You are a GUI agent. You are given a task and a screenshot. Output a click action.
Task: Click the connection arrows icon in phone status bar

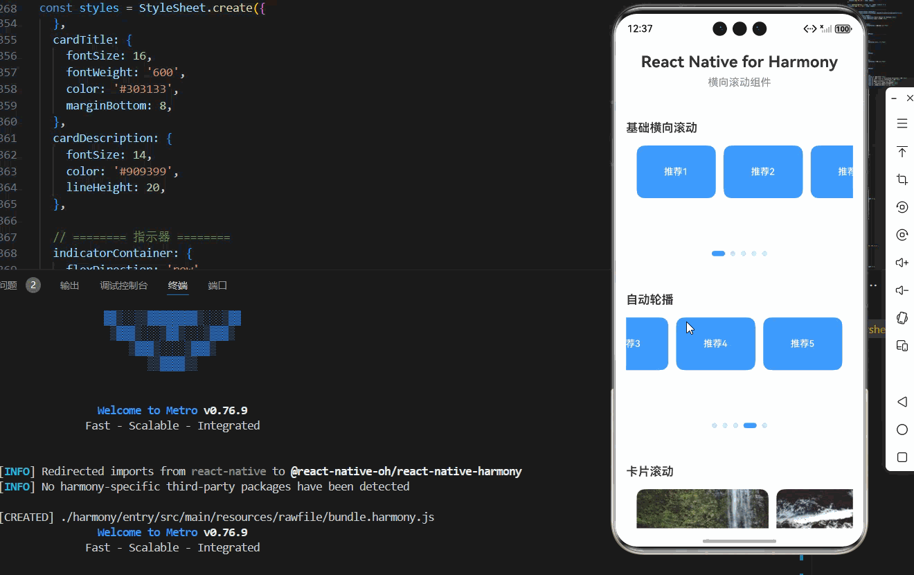coord(810,29)
